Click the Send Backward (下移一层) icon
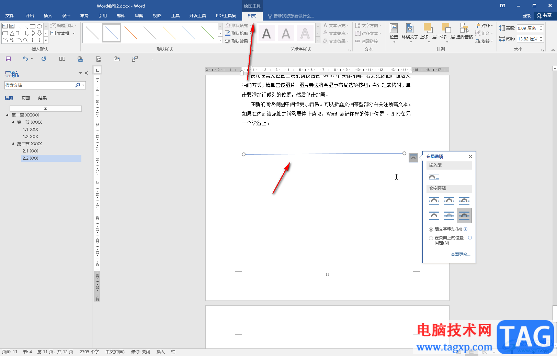Screen dimensions: 557x356 pos(446,32)
